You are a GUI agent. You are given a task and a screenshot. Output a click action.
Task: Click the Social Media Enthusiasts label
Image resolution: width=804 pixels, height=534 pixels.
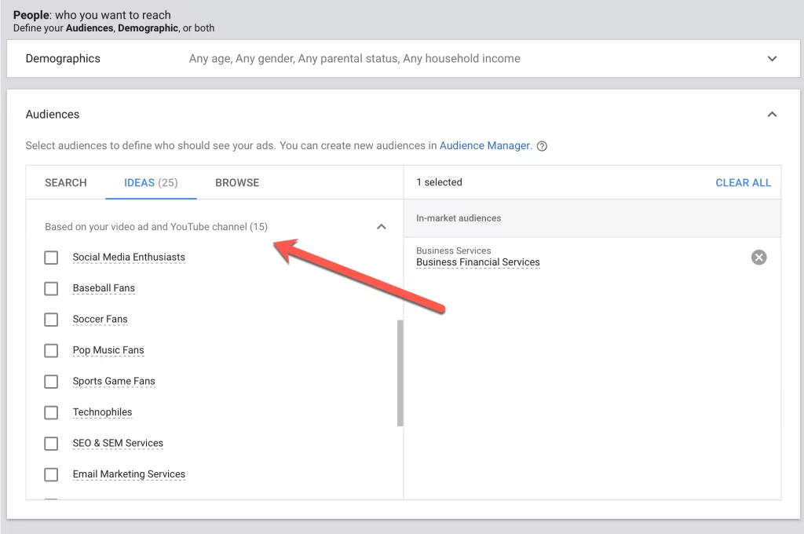click(129, 257)
